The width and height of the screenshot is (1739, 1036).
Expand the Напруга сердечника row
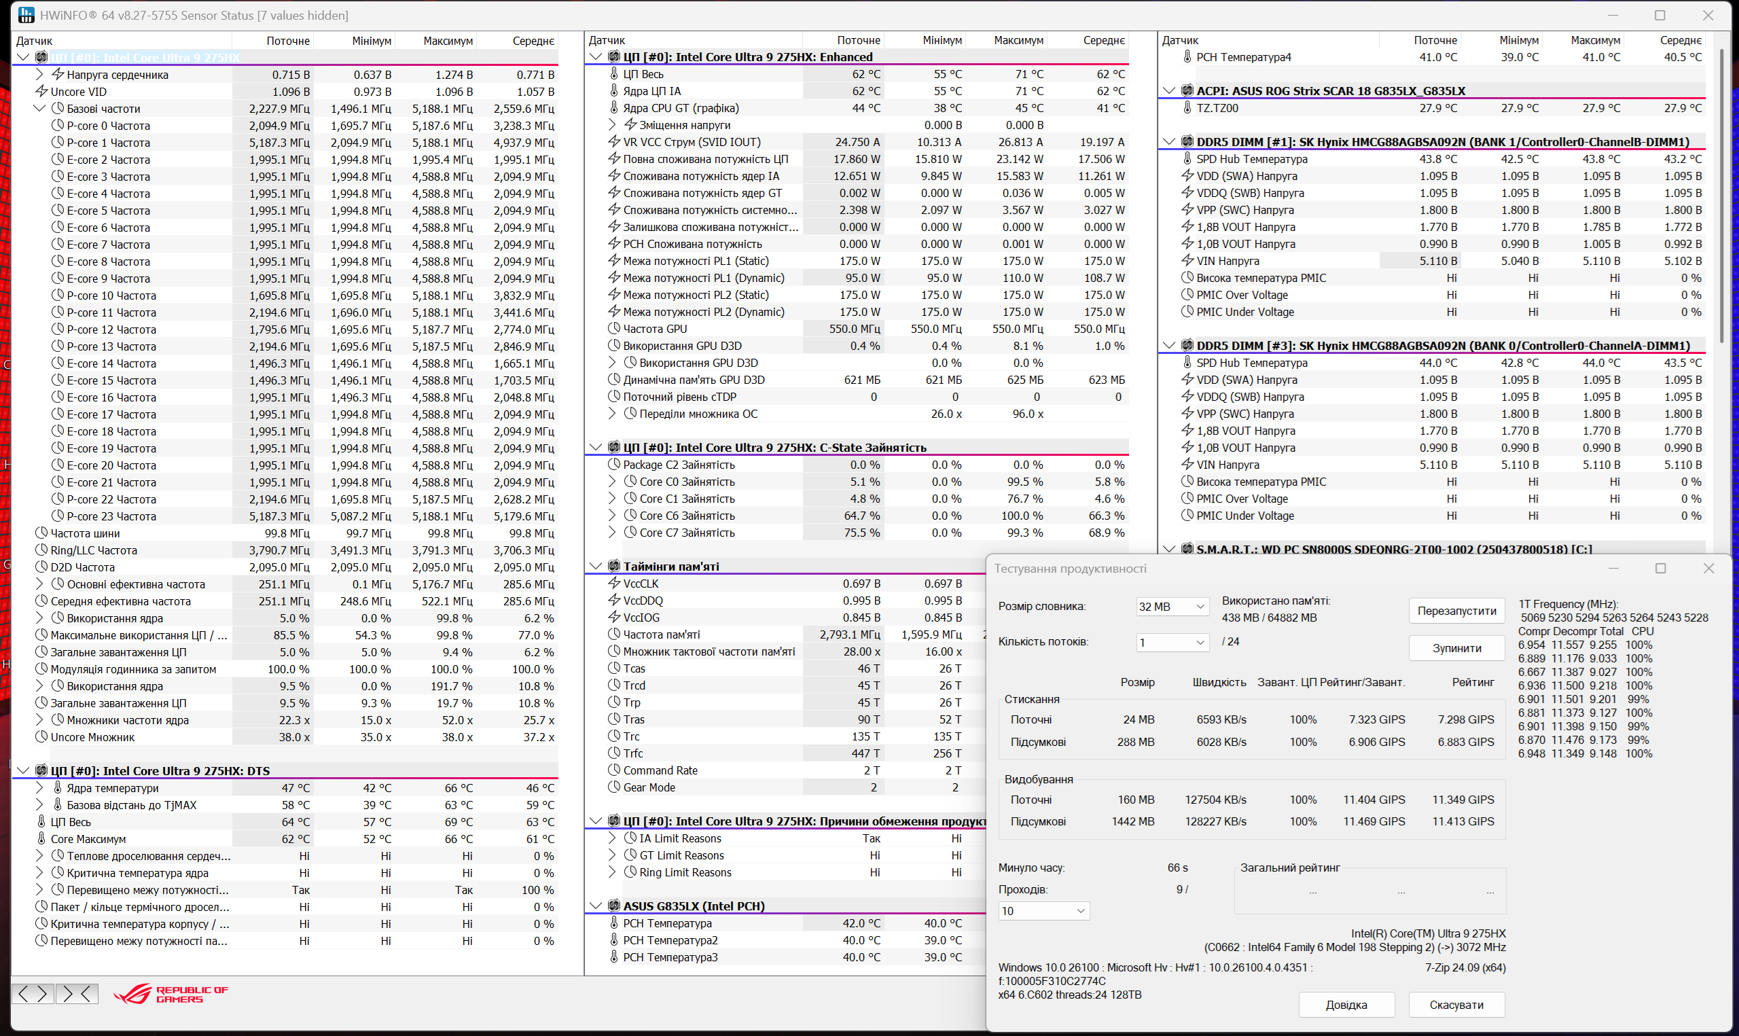pos(39,74)
